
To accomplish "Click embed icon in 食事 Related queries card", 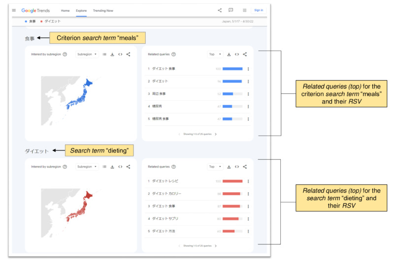I will point(237,55).
